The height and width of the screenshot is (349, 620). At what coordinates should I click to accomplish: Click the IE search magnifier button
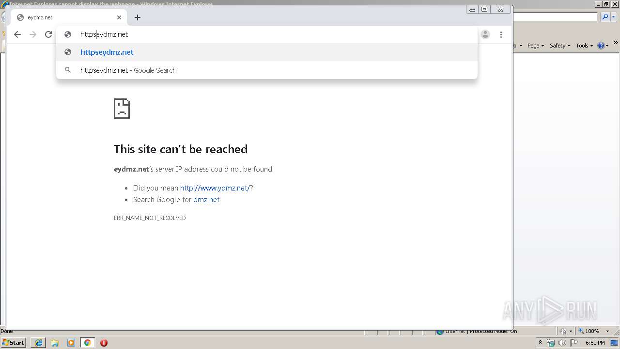coord(604,17)
